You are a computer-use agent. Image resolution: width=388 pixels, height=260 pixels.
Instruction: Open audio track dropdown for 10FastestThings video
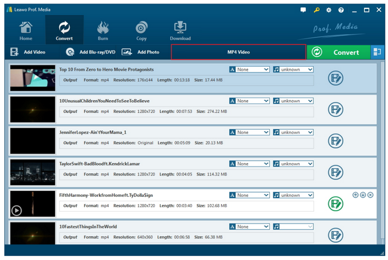click(x=293, y=227)
